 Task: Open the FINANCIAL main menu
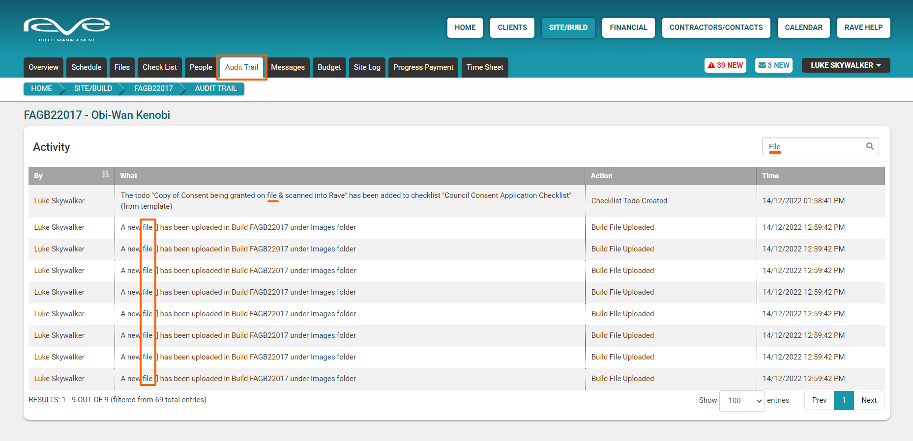[x=628, y=28]
